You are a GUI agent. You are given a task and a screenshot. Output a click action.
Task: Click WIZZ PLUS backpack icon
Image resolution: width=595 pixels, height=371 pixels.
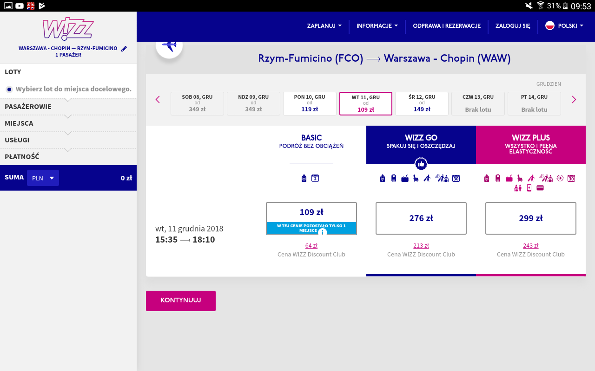487,178
